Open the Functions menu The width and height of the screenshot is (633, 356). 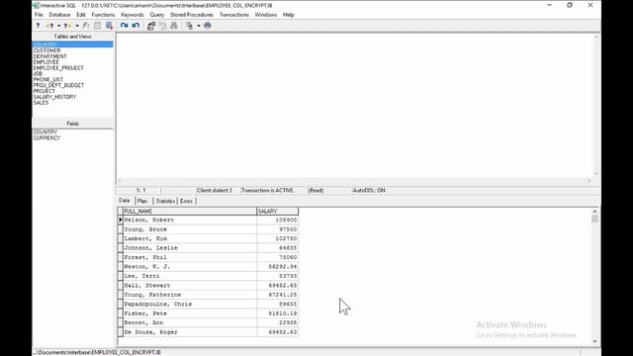[x=103, y=15]
